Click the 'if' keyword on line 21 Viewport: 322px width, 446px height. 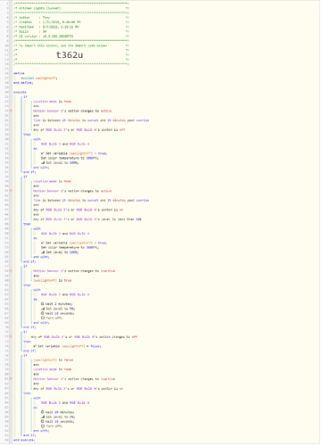[x=25, y=97]
